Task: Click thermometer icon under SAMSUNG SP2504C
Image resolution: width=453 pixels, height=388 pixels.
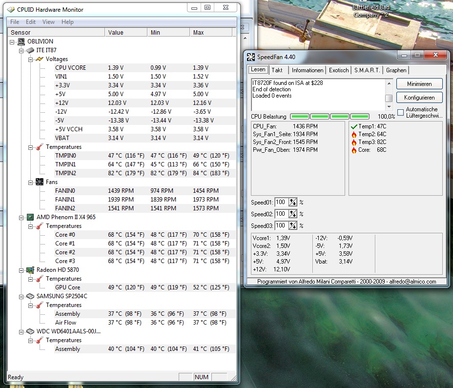Action: point(39,305)
